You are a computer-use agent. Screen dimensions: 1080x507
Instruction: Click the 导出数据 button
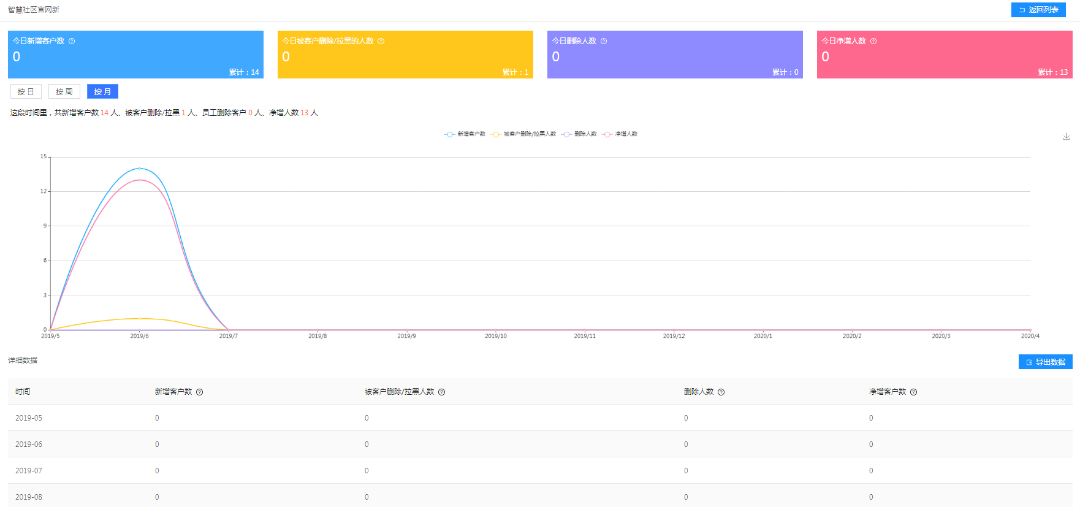(x=1046, y=362)
